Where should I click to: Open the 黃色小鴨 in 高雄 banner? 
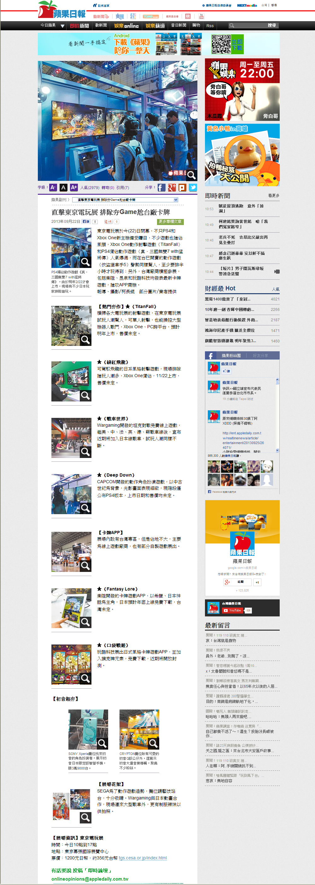[242, 155]
